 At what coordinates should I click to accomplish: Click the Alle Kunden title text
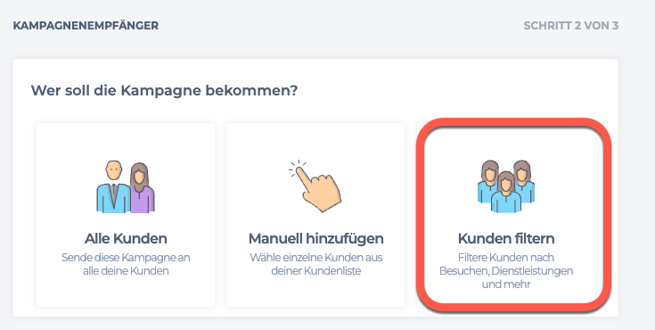(126, 239)
